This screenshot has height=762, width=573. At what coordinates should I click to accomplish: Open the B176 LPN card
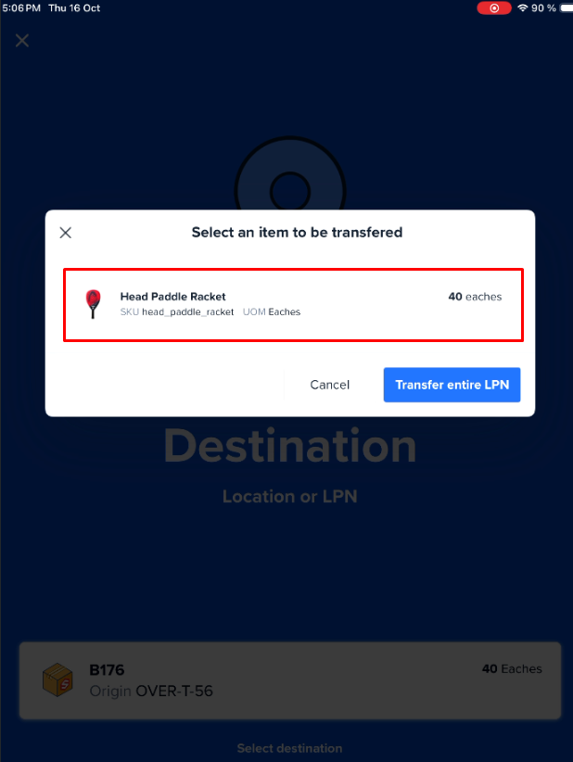tap(290, 680)
